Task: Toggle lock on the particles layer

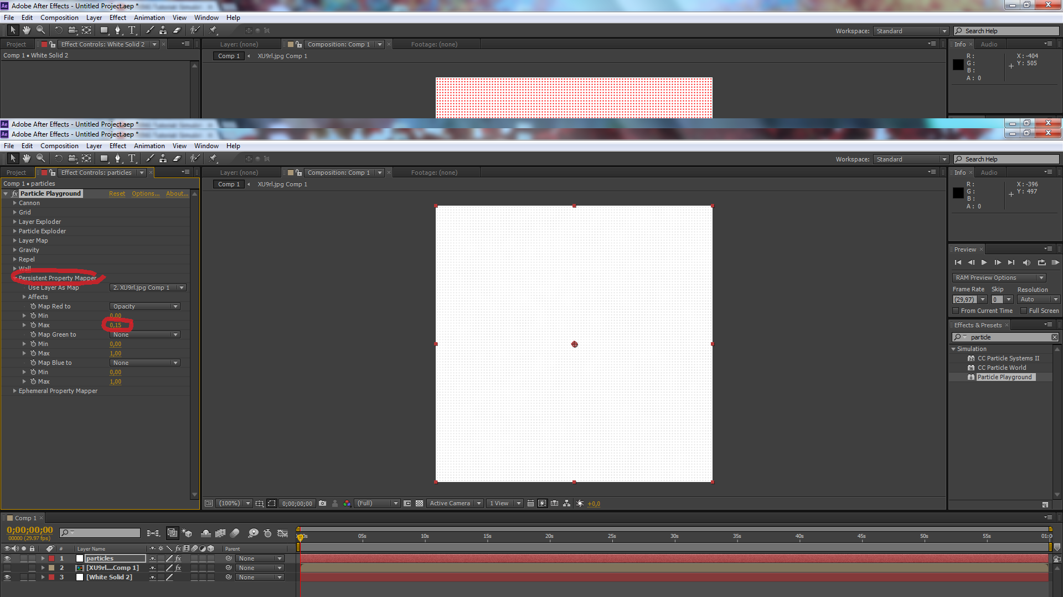Action: [32, 559]
